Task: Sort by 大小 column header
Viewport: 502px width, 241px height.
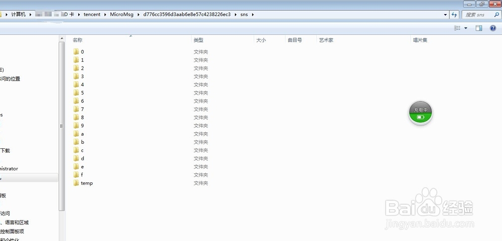Action: [261, 40]
